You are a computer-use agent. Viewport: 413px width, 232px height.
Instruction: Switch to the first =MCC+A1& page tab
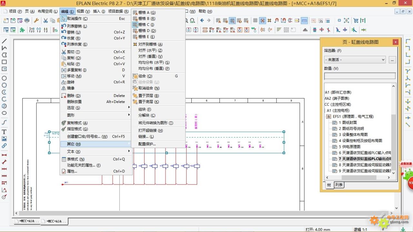[x=27, y=221]
